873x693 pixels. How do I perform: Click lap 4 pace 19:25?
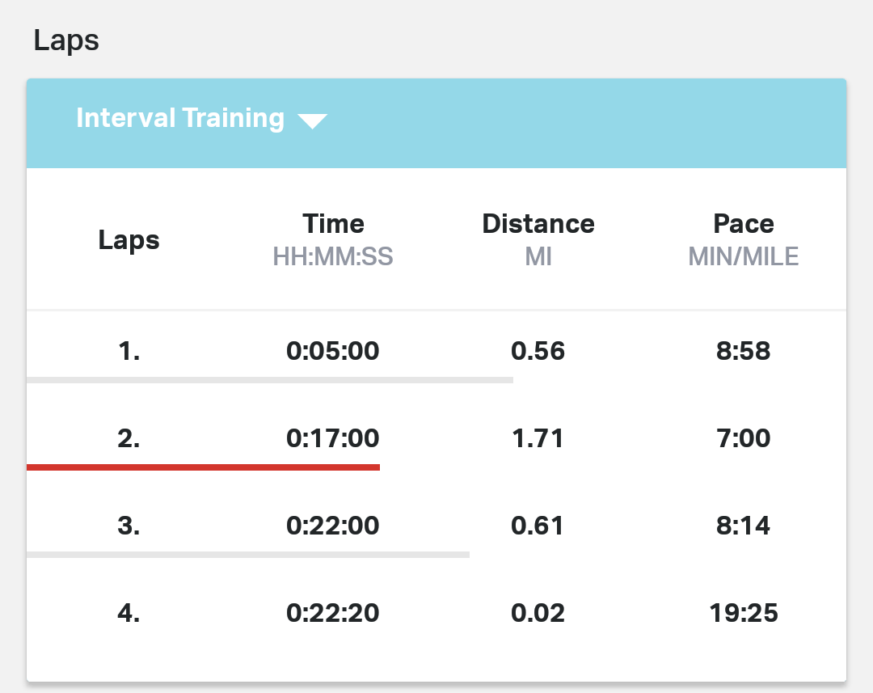click(x=744, y=614)
